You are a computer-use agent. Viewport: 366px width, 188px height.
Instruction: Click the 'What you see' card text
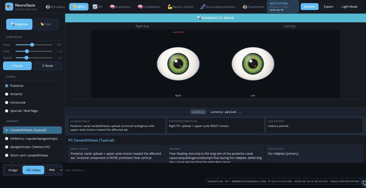(x=116, y=156)
